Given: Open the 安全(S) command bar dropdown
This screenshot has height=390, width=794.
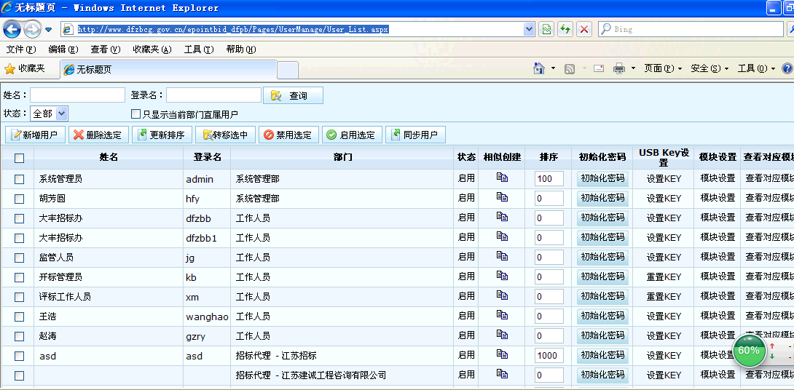Looking at the screenshot, I should point(710,68).
